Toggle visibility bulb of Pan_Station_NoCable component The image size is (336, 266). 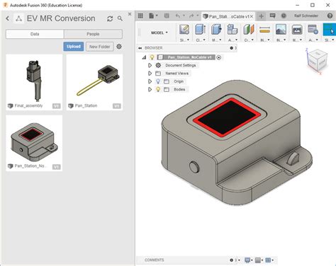point(152,57)
